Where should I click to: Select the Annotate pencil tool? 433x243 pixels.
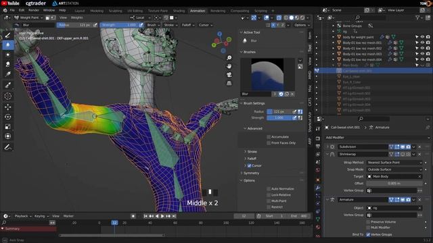(x=7, y=147)
